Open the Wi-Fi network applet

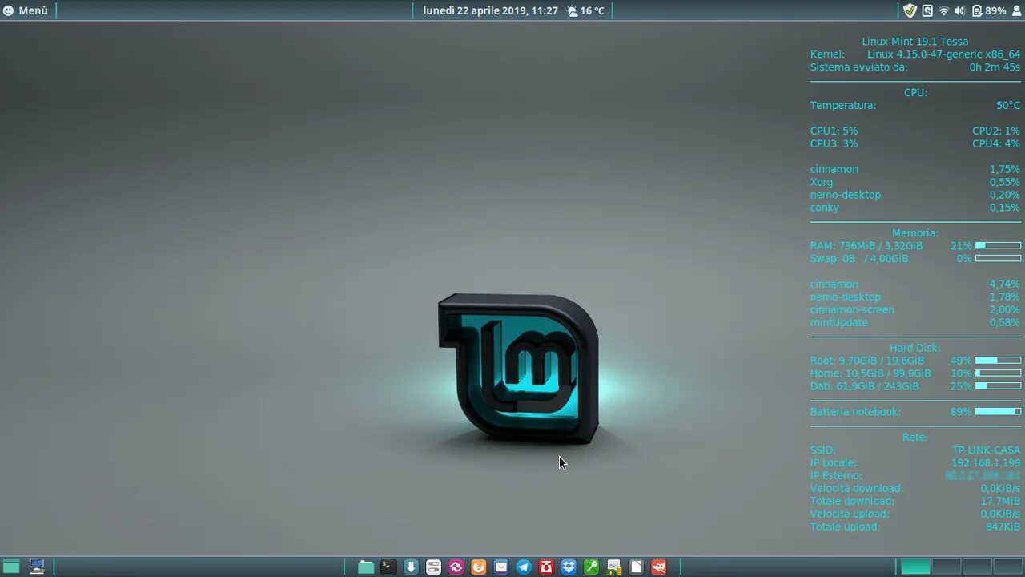[x=943, y=10]
